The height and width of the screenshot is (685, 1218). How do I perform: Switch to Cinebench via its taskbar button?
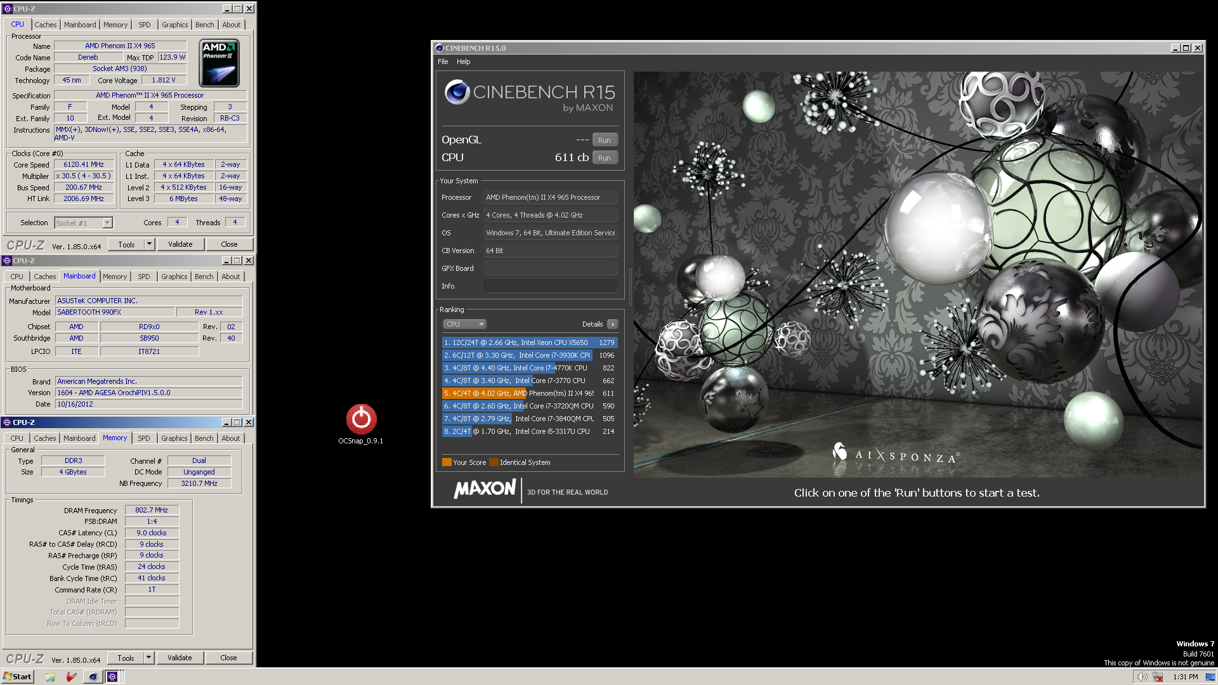[x=93, y=677]
